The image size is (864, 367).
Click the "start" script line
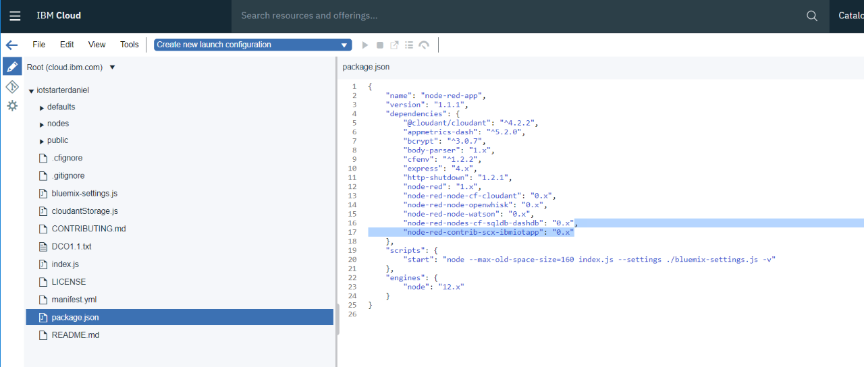point(589,259)
